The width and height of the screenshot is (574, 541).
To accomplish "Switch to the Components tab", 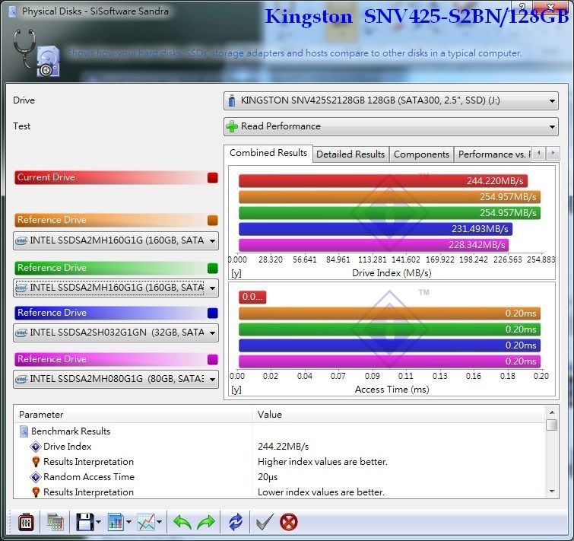I will click(421, 154).
